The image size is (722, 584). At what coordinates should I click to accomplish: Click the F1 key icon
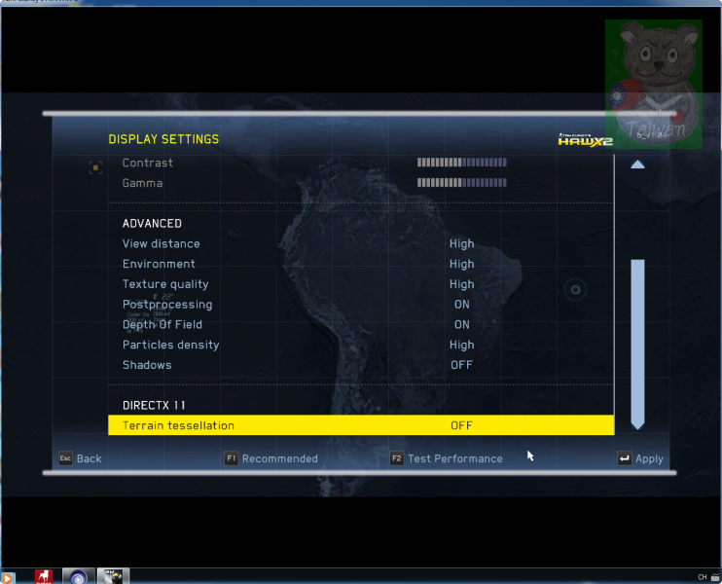(x=231, y=458)
